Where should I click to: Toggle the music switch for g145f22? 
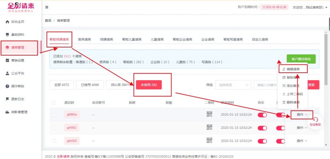coord(262,128)
